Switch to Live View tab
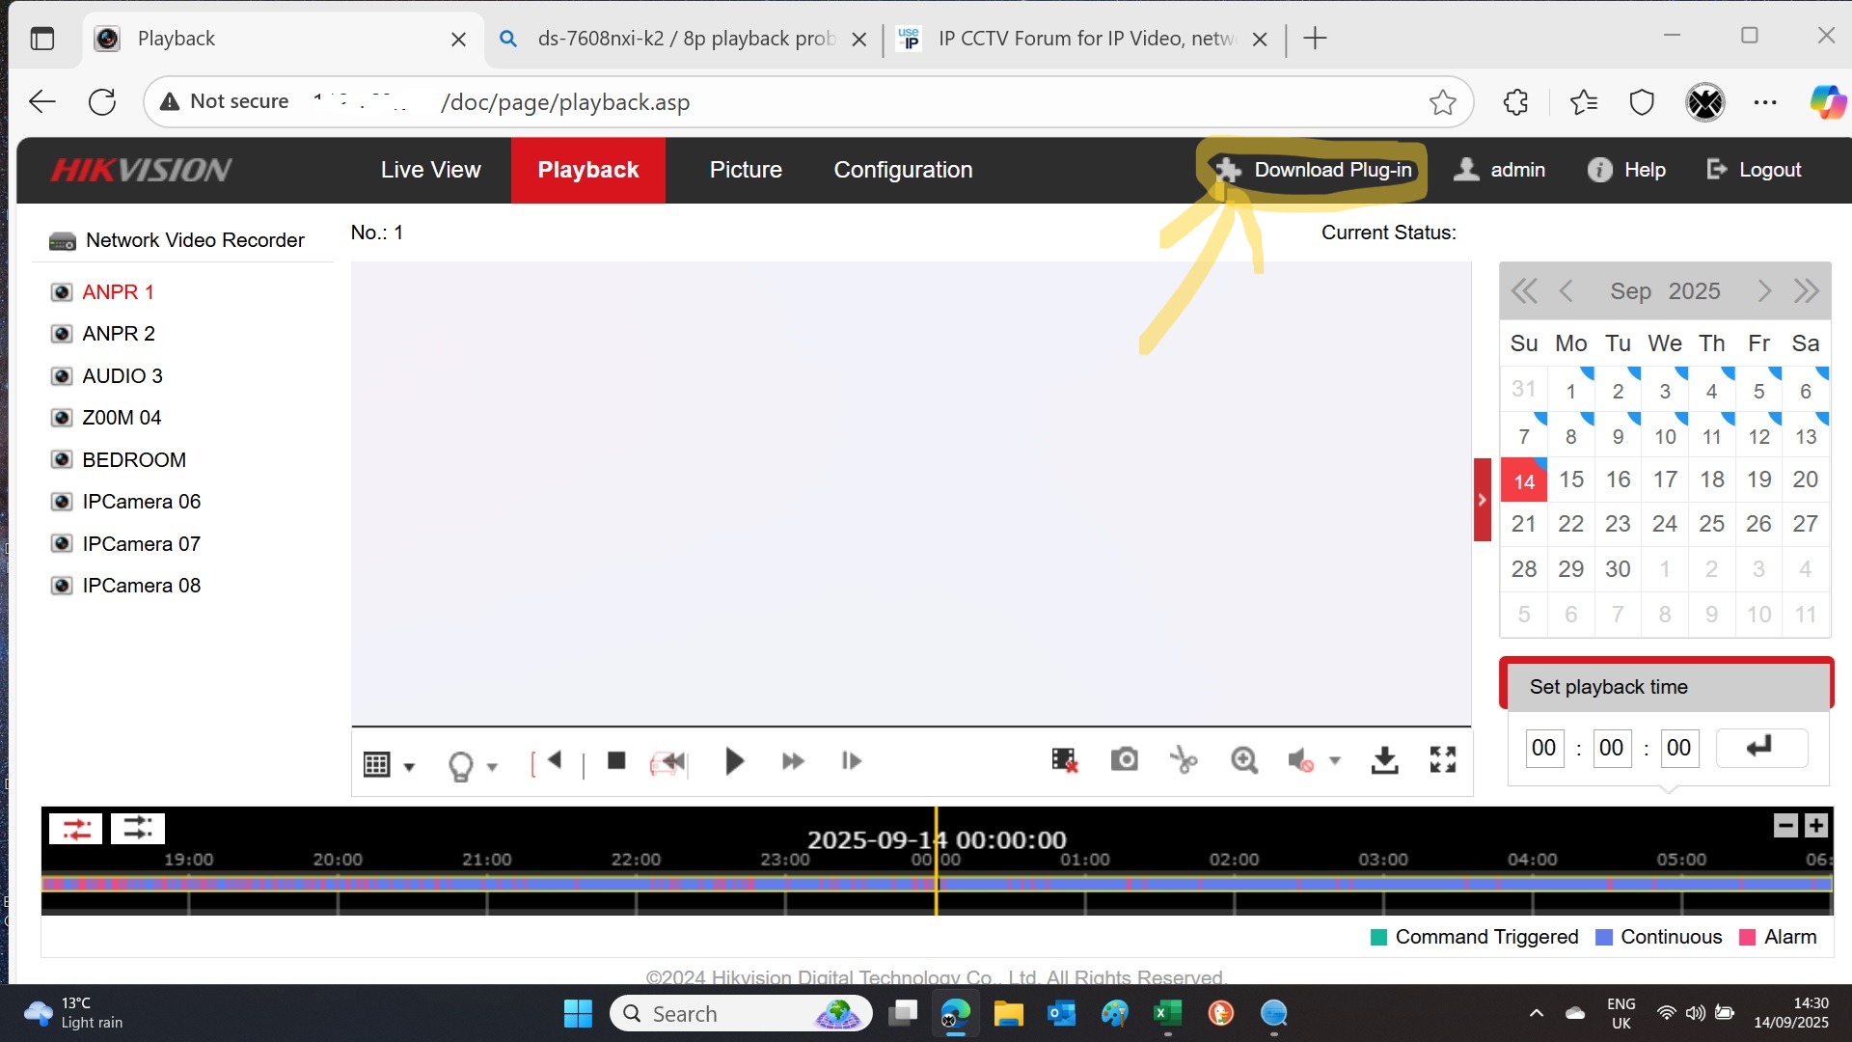 click(430, 170)
